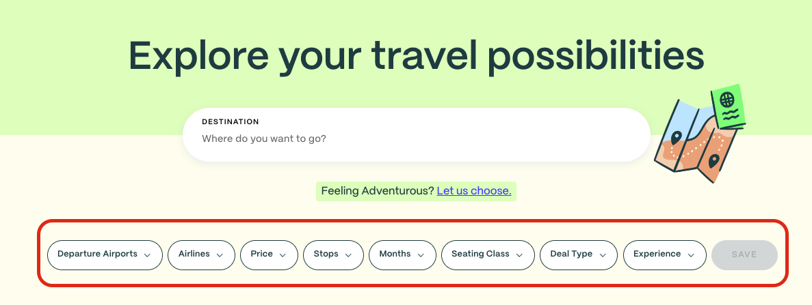Click the down chevron in Deal Type
This screenshot has height=305, width=812.
(603, 255)
